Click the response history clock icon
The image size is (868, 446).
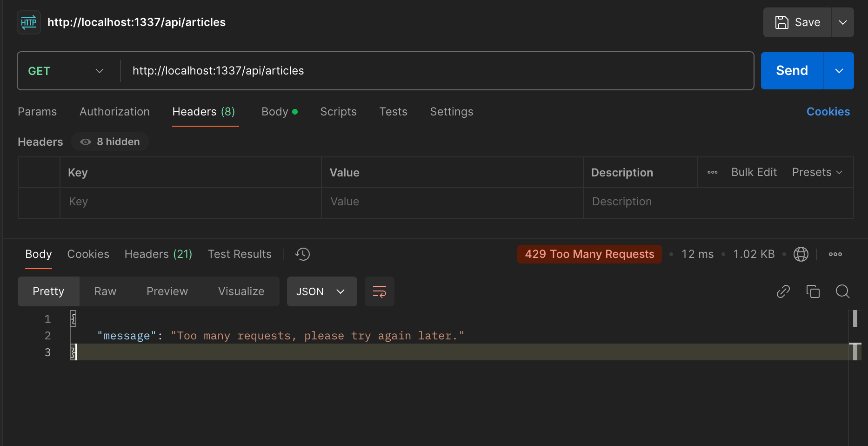pos(303,254)
